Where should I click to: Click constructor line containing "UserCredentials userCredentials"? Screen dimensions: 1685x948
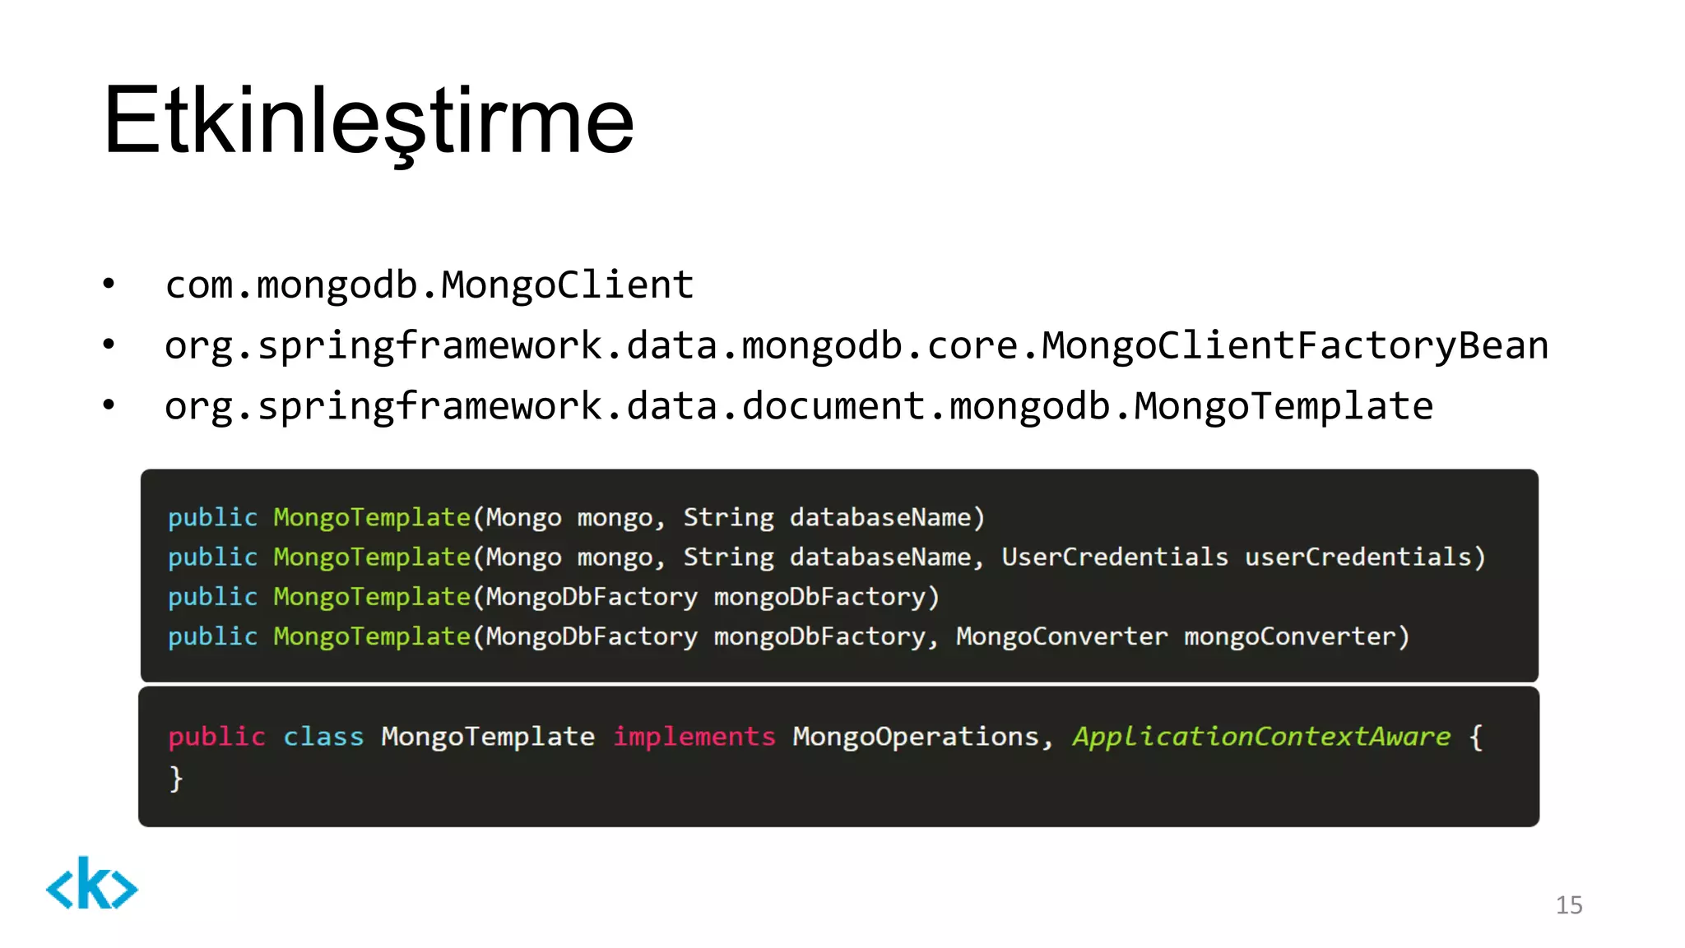(x=827, y=557)
